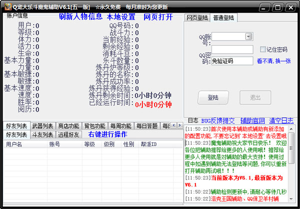300x209 pixels.
Task: Open the 商店功能 tab
Action: [68, 126]
